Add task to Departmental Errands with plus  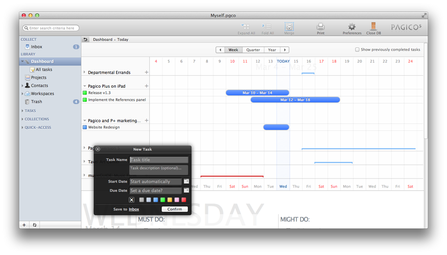147,72
